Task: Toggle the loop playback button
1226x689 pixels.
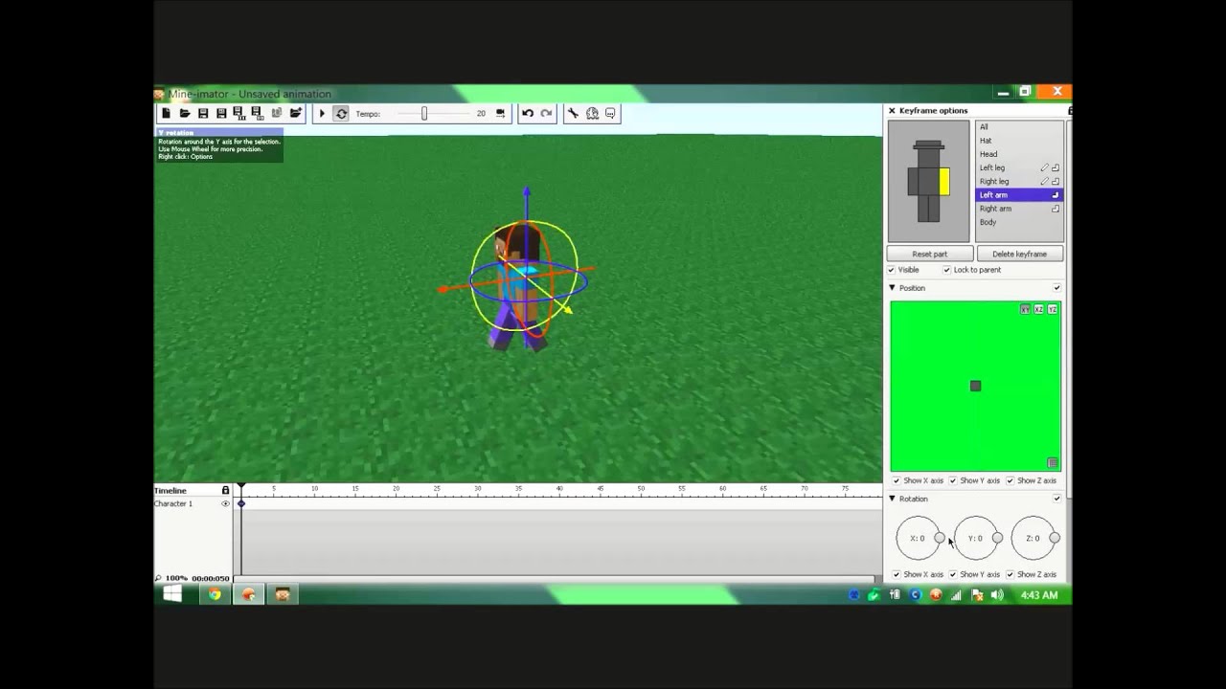Action: pos(341,113)
